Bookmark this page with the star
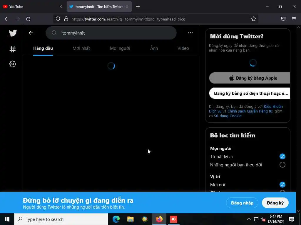The image size is (301, 225). [x=254, y=19]
